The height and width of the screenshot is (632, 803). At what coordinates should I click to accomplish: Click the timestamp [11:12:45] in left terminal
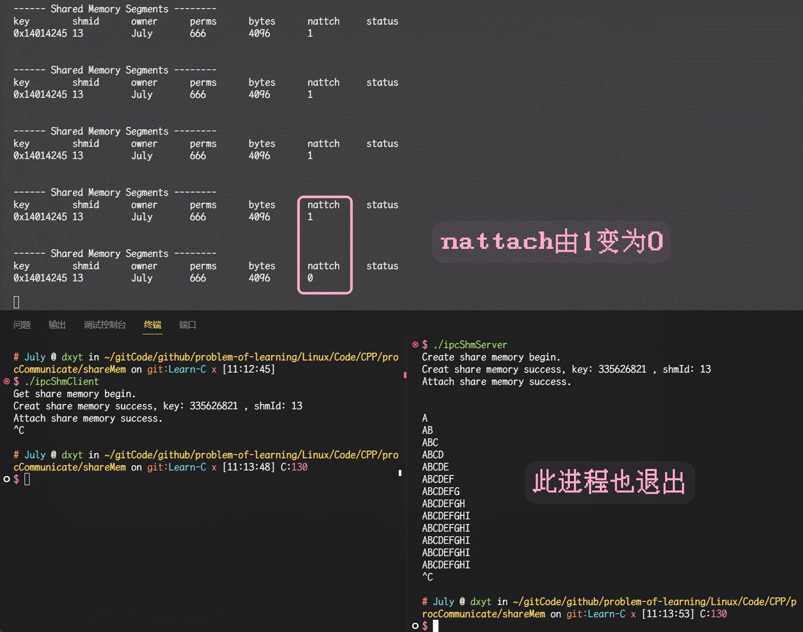[x=248, y=369]
